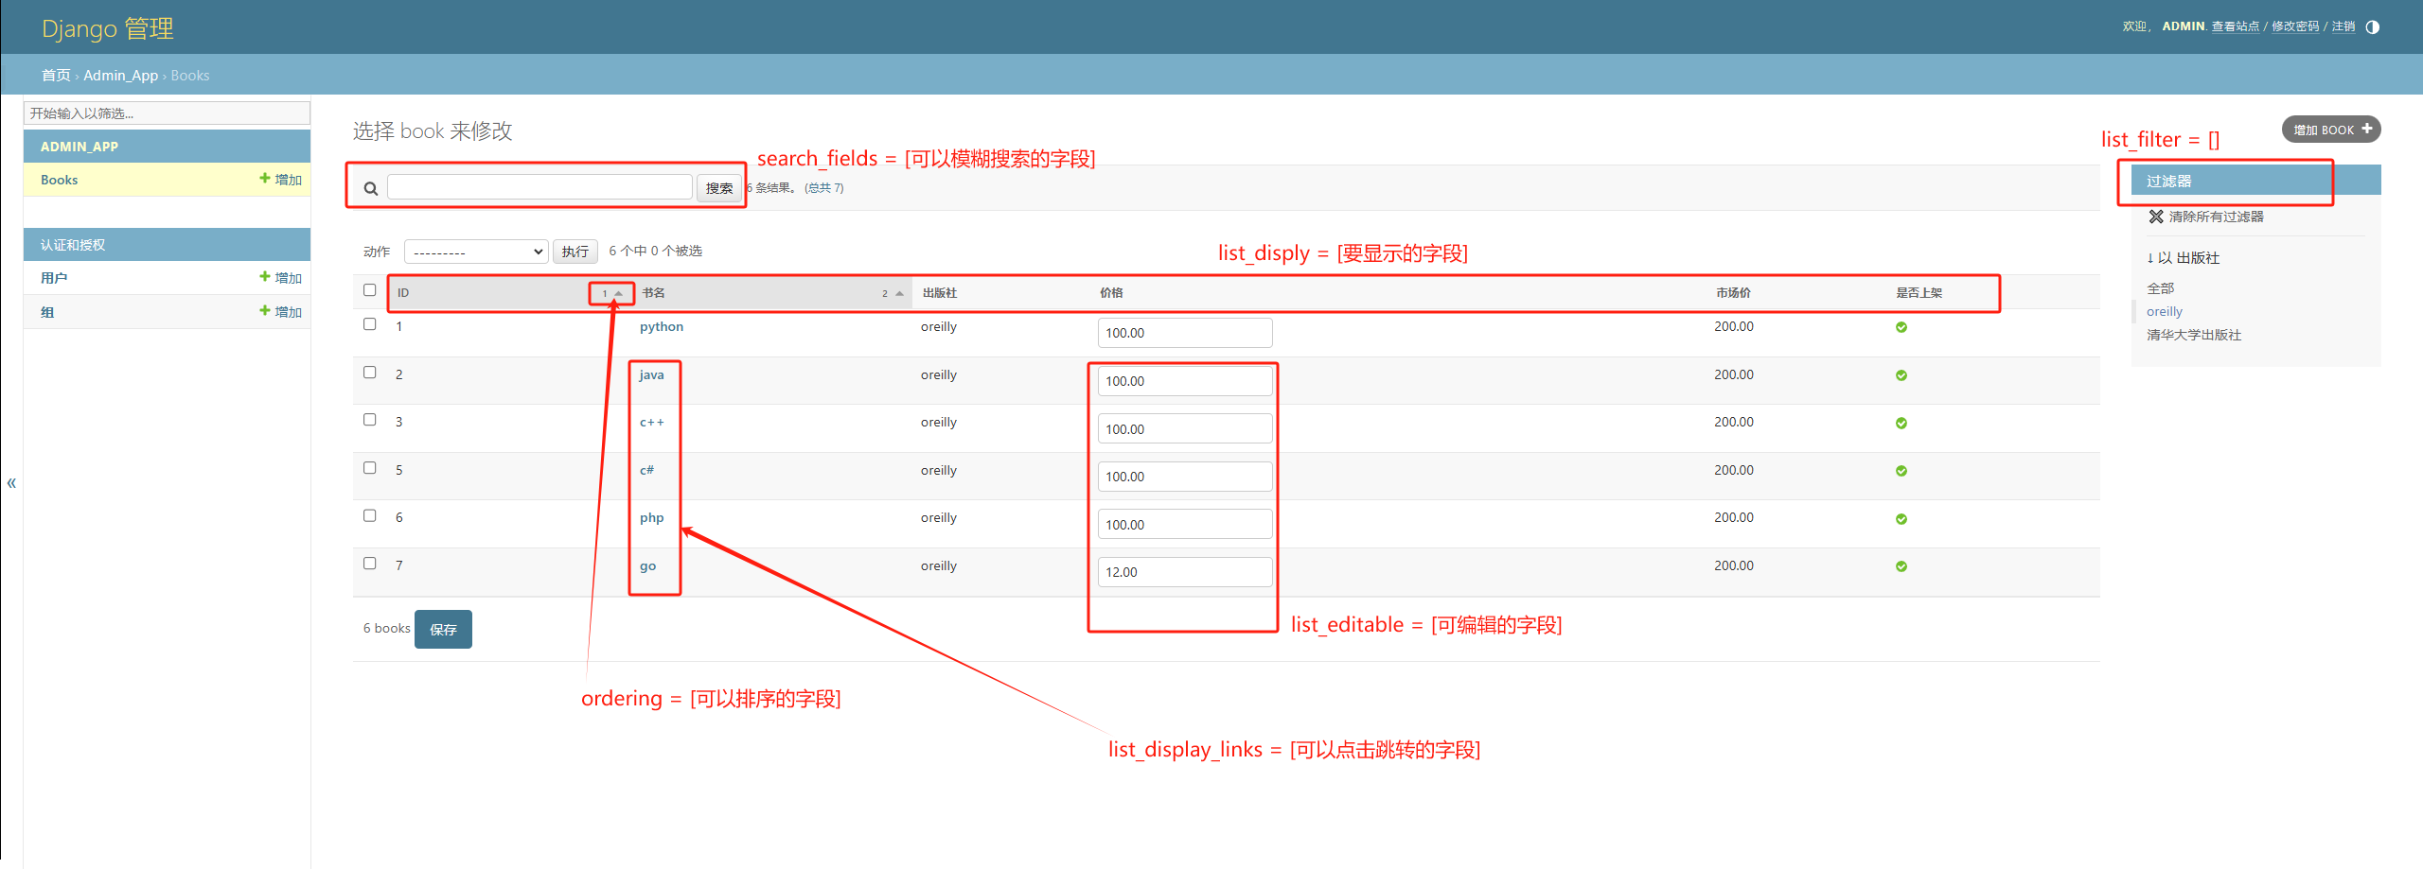Sort by the 出版社 column header
The width and height of the screenshot is (2423, 869).
pyautogui.click(x=940, y=293)
